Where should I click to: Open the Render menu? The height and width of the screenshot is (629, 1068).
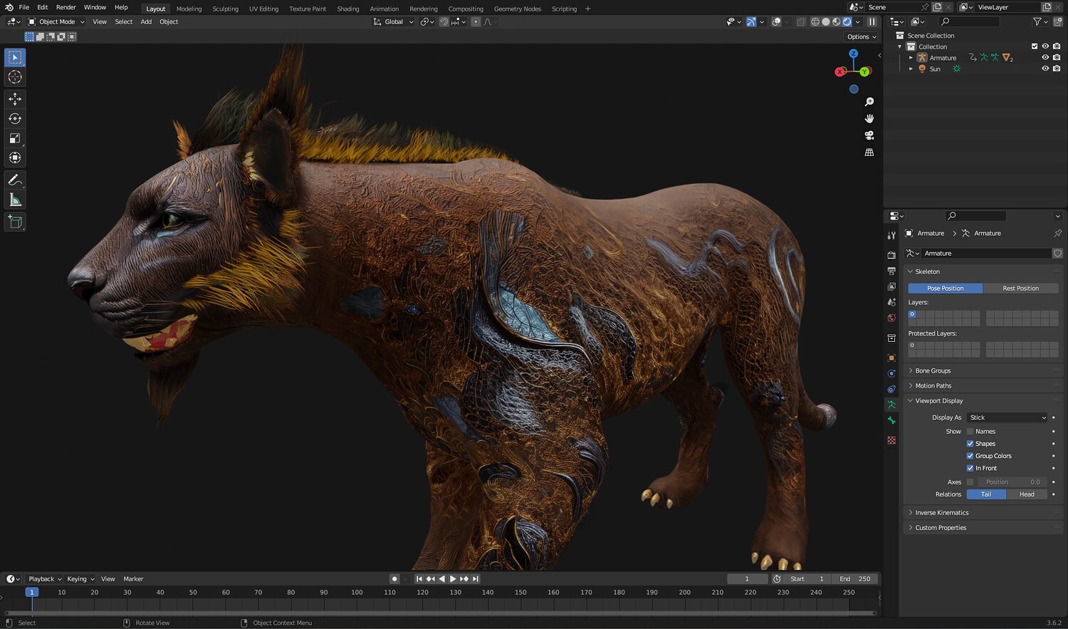(66, 7)
